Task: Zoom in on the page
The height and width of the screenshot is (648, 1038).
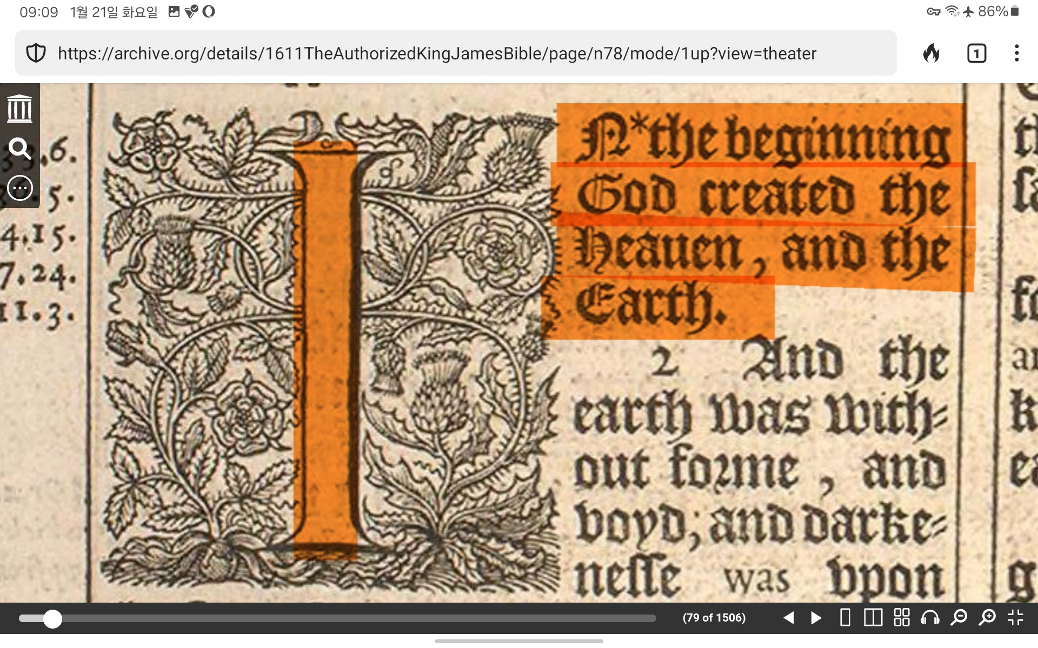Action: [987, 617]
